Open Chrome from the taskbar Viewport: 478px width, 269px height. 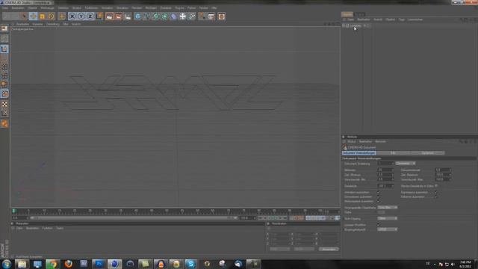[x=53, y=264]
